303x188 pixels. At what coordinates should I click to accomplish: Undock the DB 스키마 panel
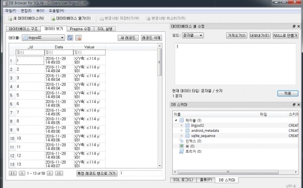(x=294, y=105)
